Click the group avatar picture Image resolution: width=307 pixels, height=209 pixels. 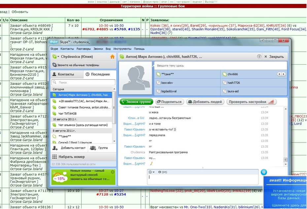(x=135, y=78)
